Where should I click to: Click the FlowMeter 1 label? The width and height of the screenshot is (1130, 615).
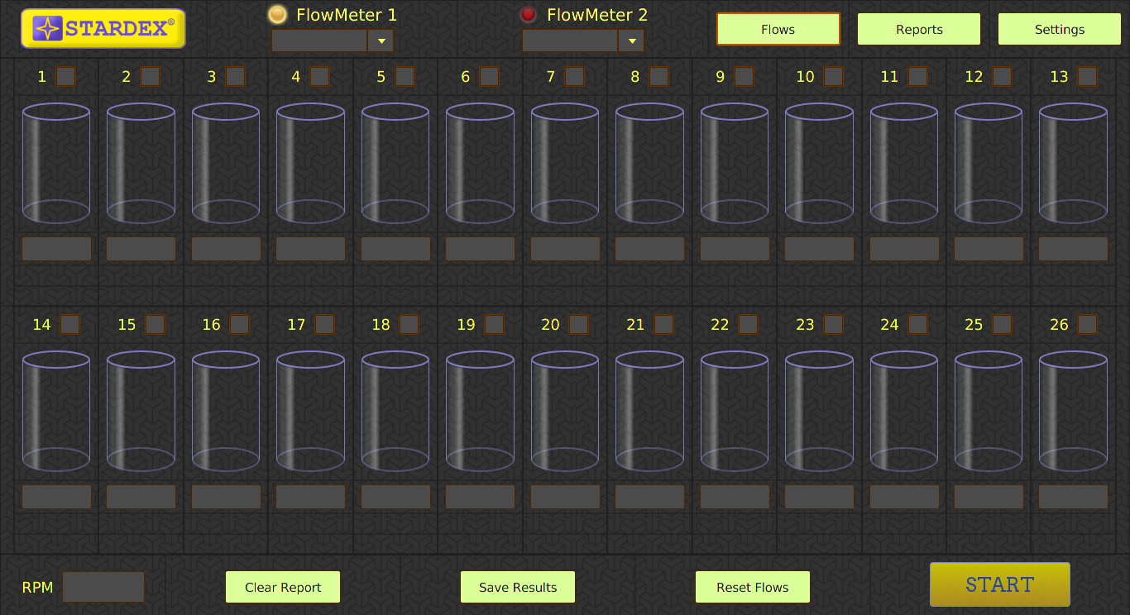tap(347, 15)
